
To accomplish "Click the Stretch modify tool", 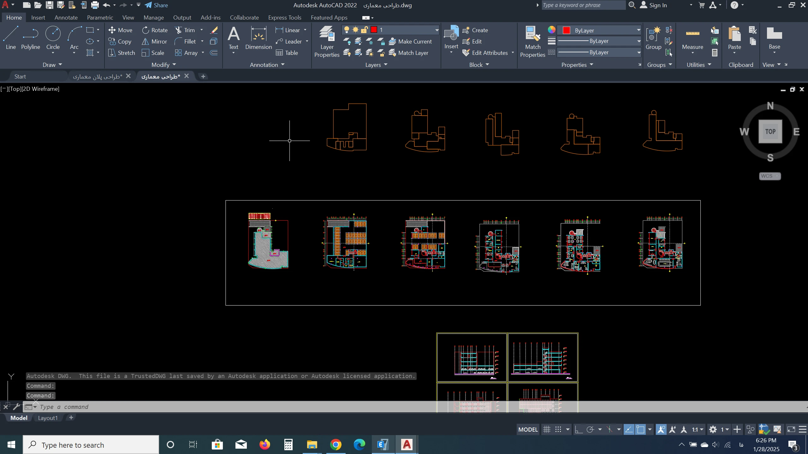I will pos(122,53).
